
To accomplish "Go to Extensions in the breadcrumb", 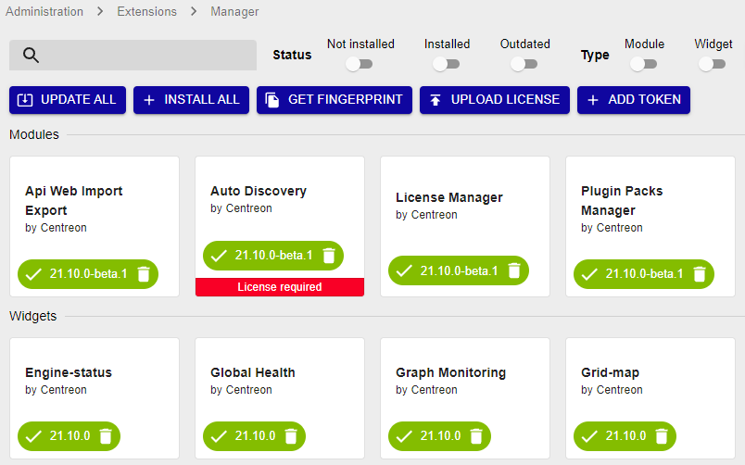I will (148, 12).
